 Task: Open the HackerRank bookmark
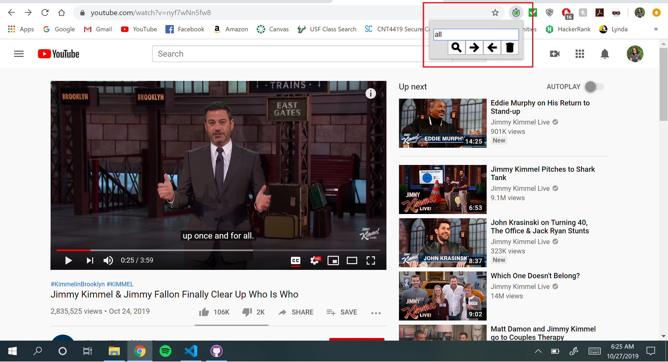pos(568,29)
